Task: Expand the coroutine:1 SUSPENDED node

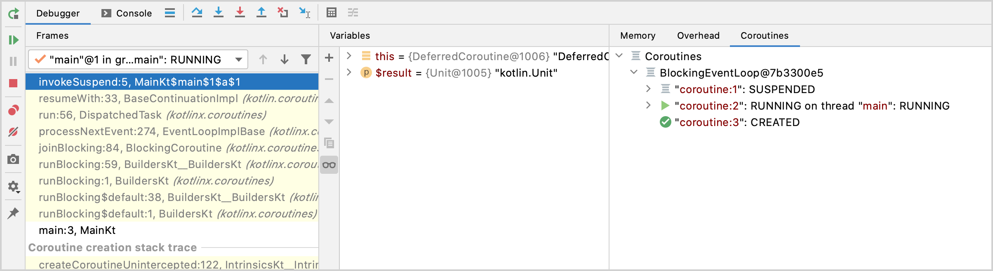Action: 648,89
